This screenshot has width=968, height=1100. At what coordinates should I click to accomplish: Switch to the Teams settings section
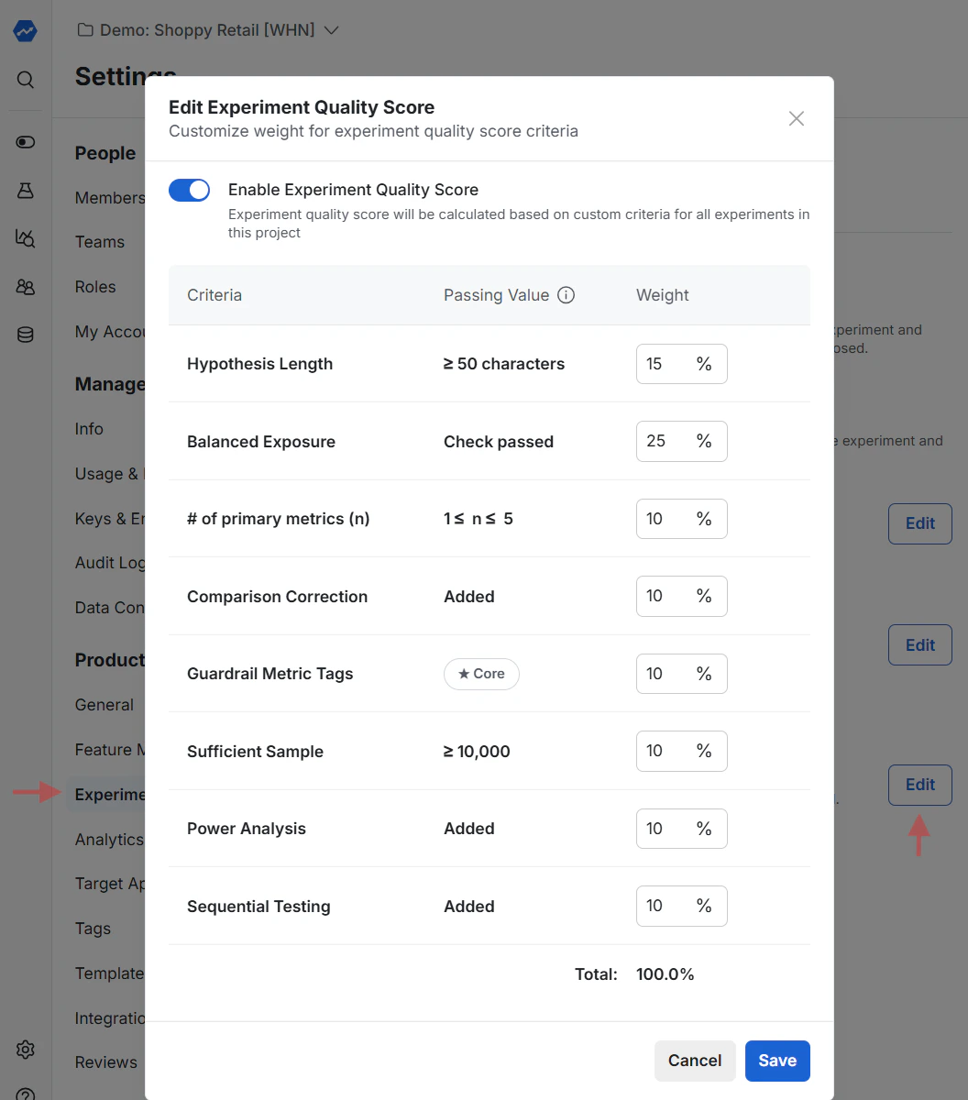coord(99,242)
